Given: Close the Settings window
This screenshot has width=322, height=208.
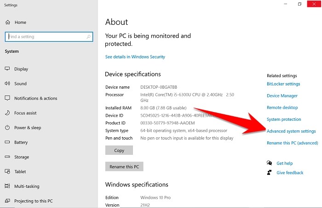Looking at the screenshot, I should (x=314, y=4).
